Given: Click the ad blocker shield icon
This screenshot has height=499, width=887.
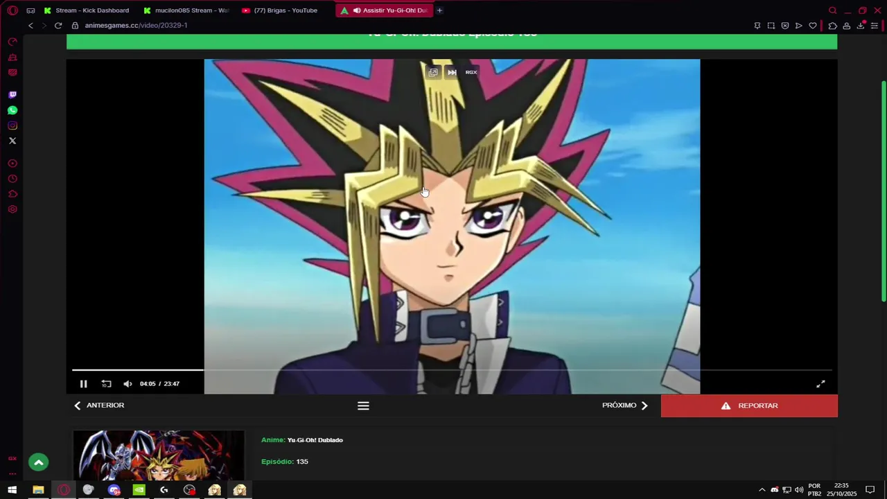Looking at the screenshot, I should (784, 26).
